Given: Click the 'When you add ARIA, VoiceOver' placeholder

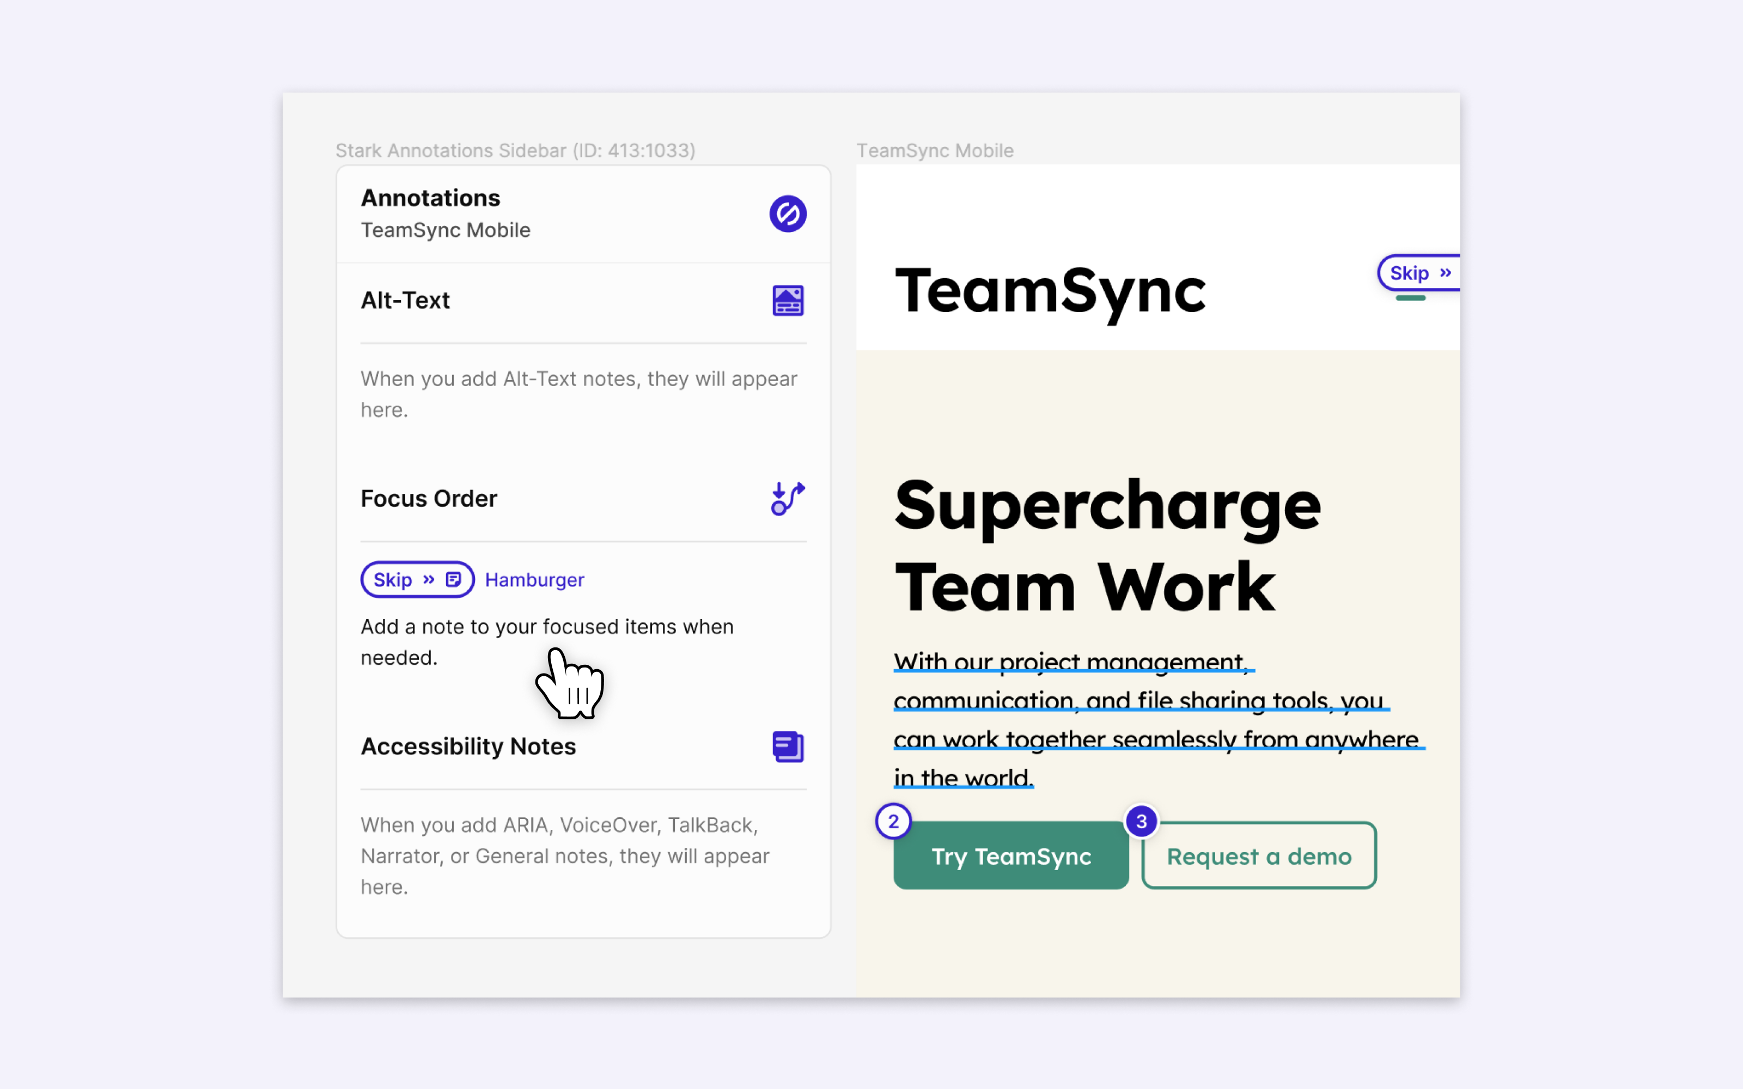Looking at the screenshot, I should [565, 855].
